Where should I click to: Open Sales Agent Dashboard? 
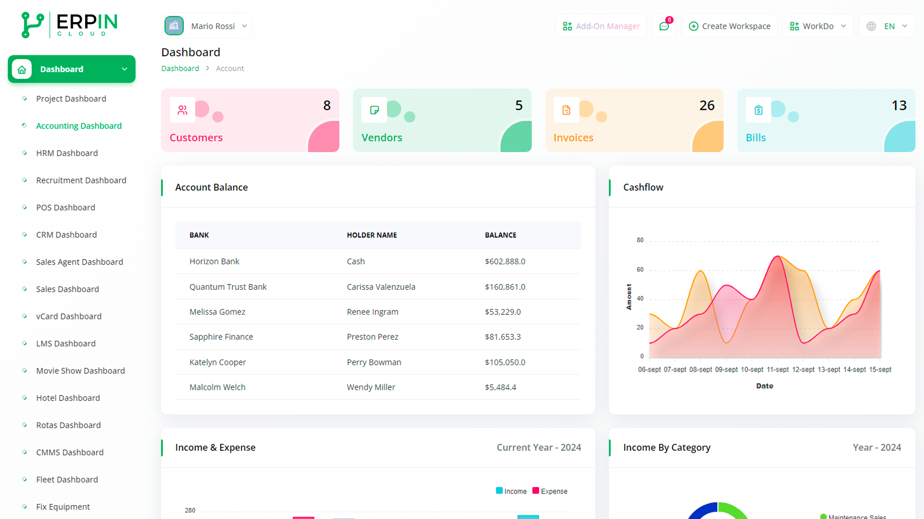pyautogui.click(x=79, y=262)
